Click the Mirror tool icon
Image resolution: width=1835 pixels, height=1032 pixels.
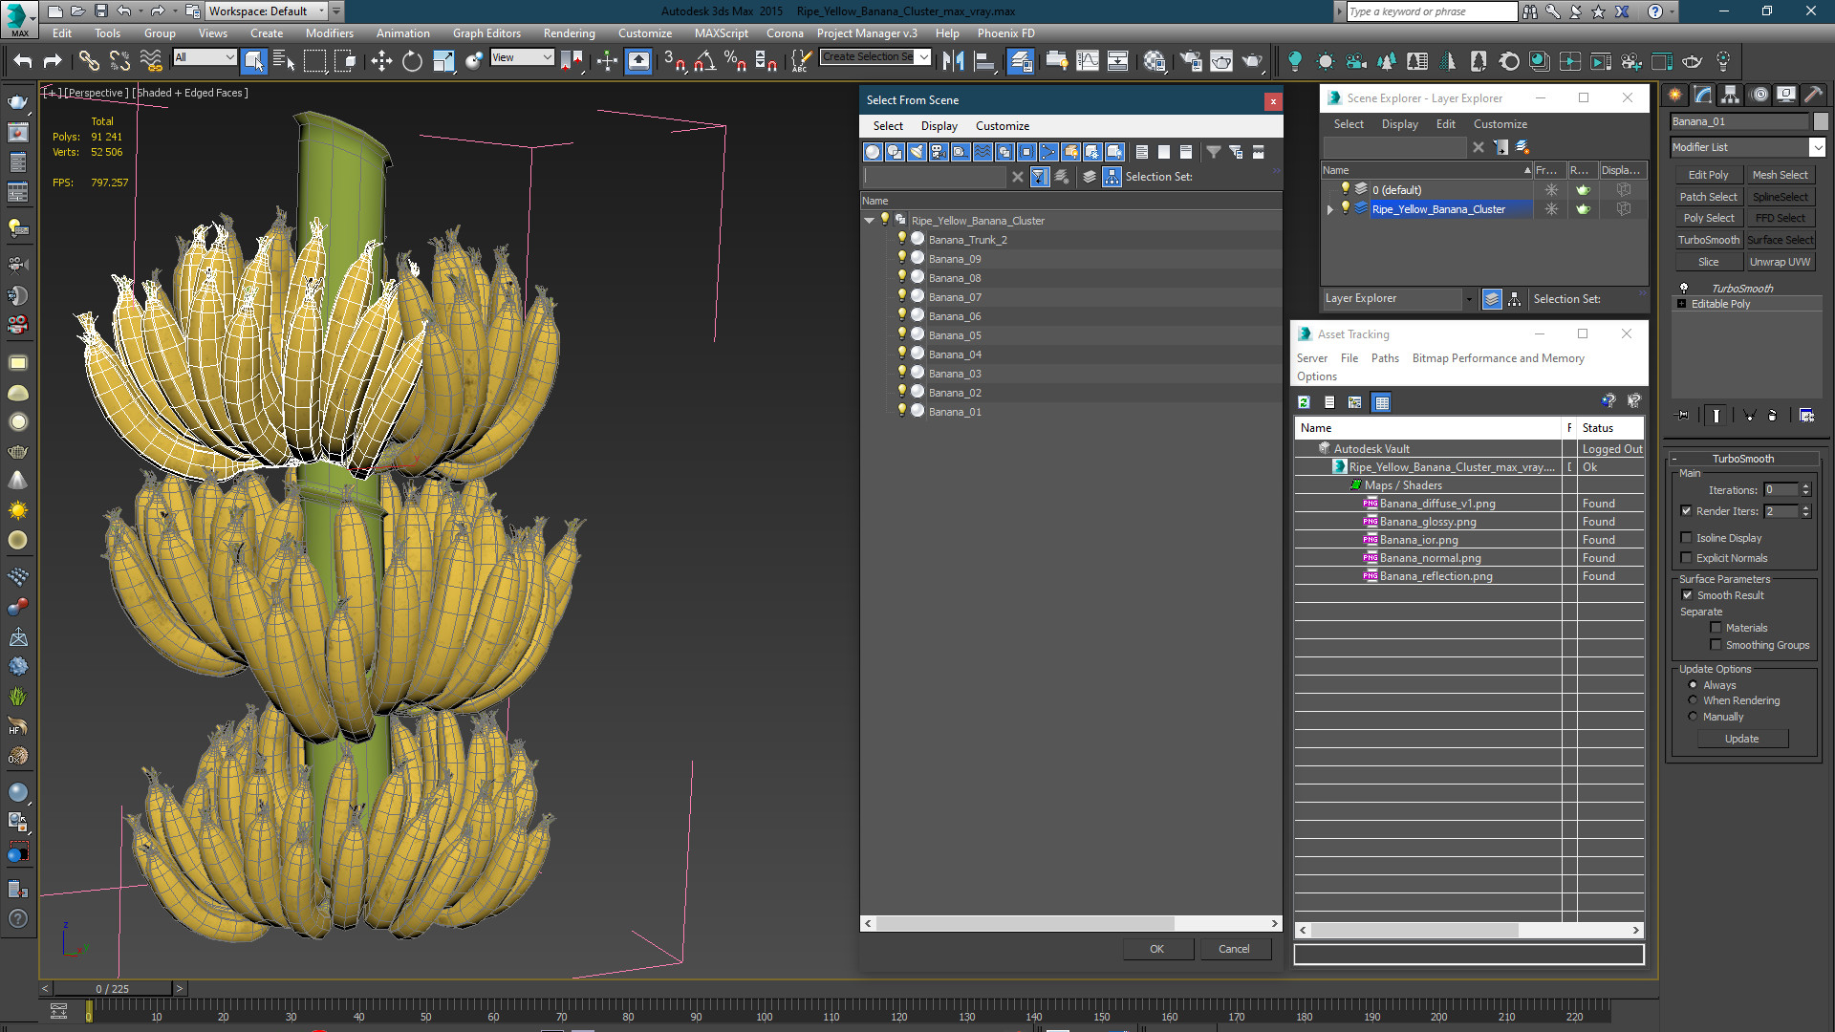tap(953, 61)
